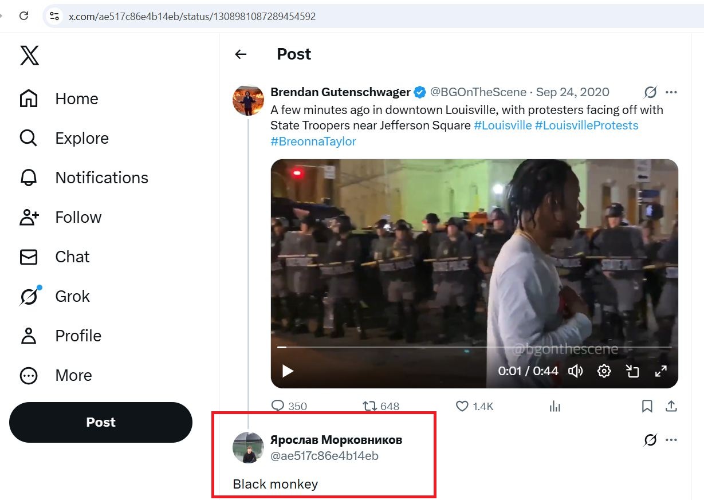Open three-dot menu on Brendan's post
704x500 pixels.
pyautogui.click(x=671, y=92)
